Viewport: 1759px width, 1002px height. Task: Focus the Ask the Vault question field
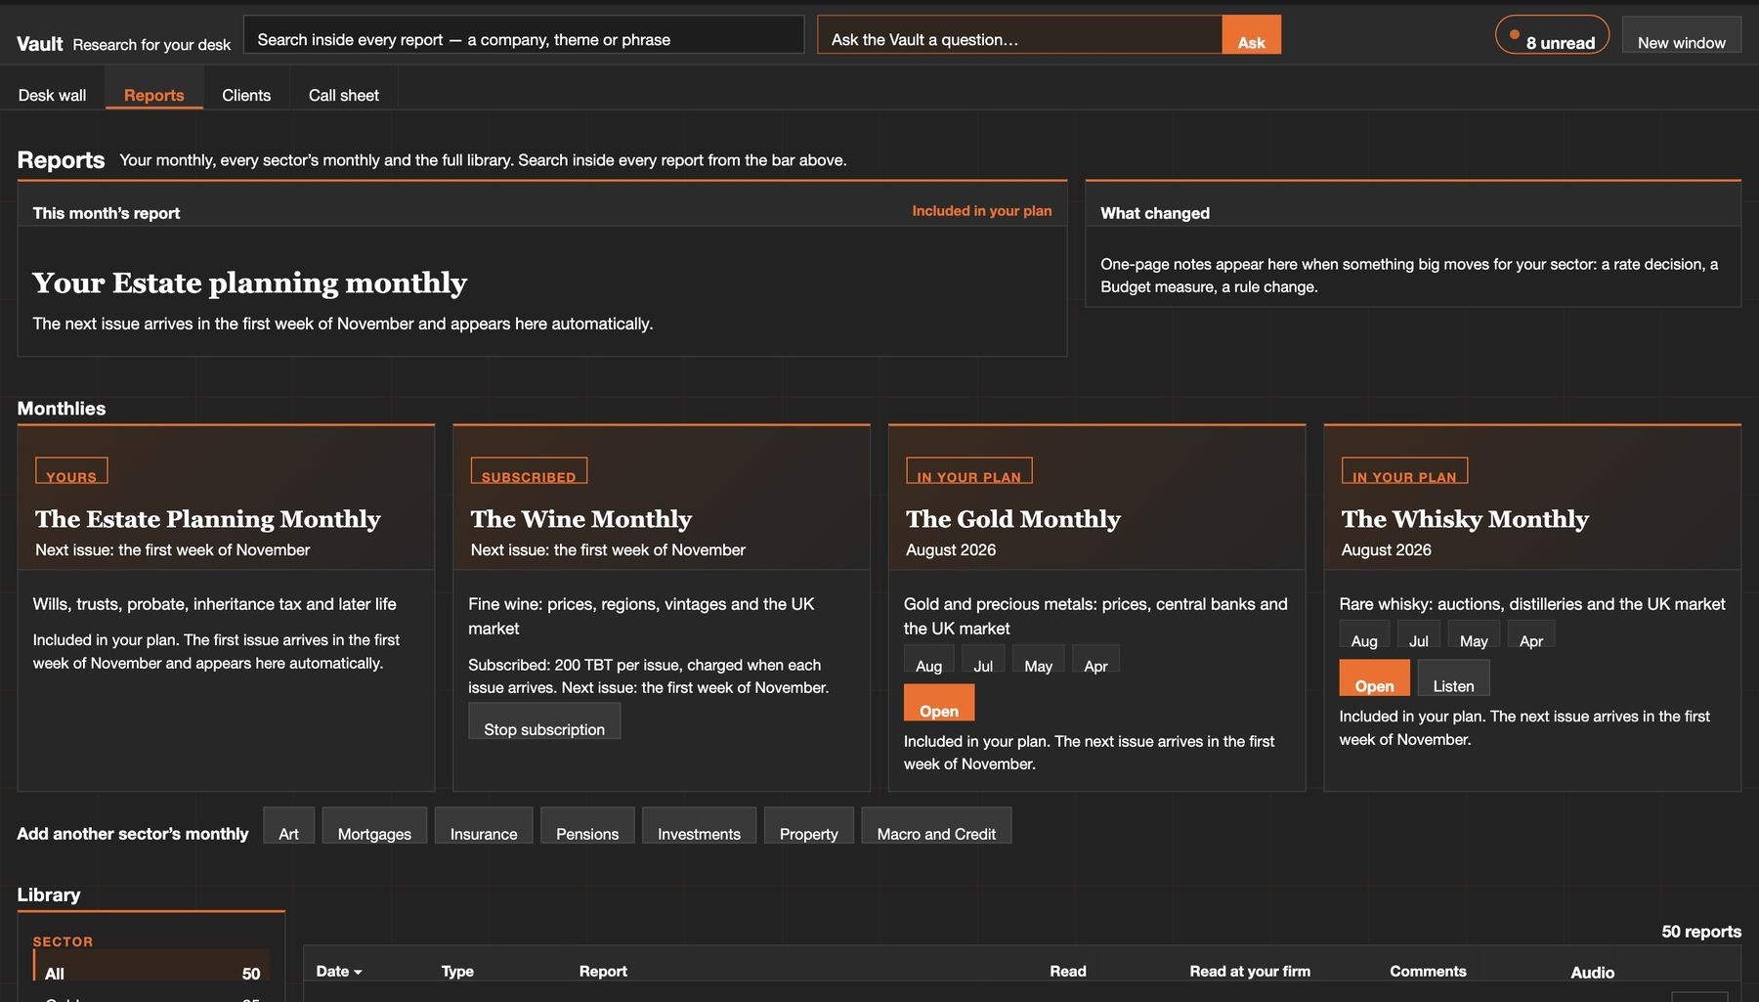(x=1019, y=35)
